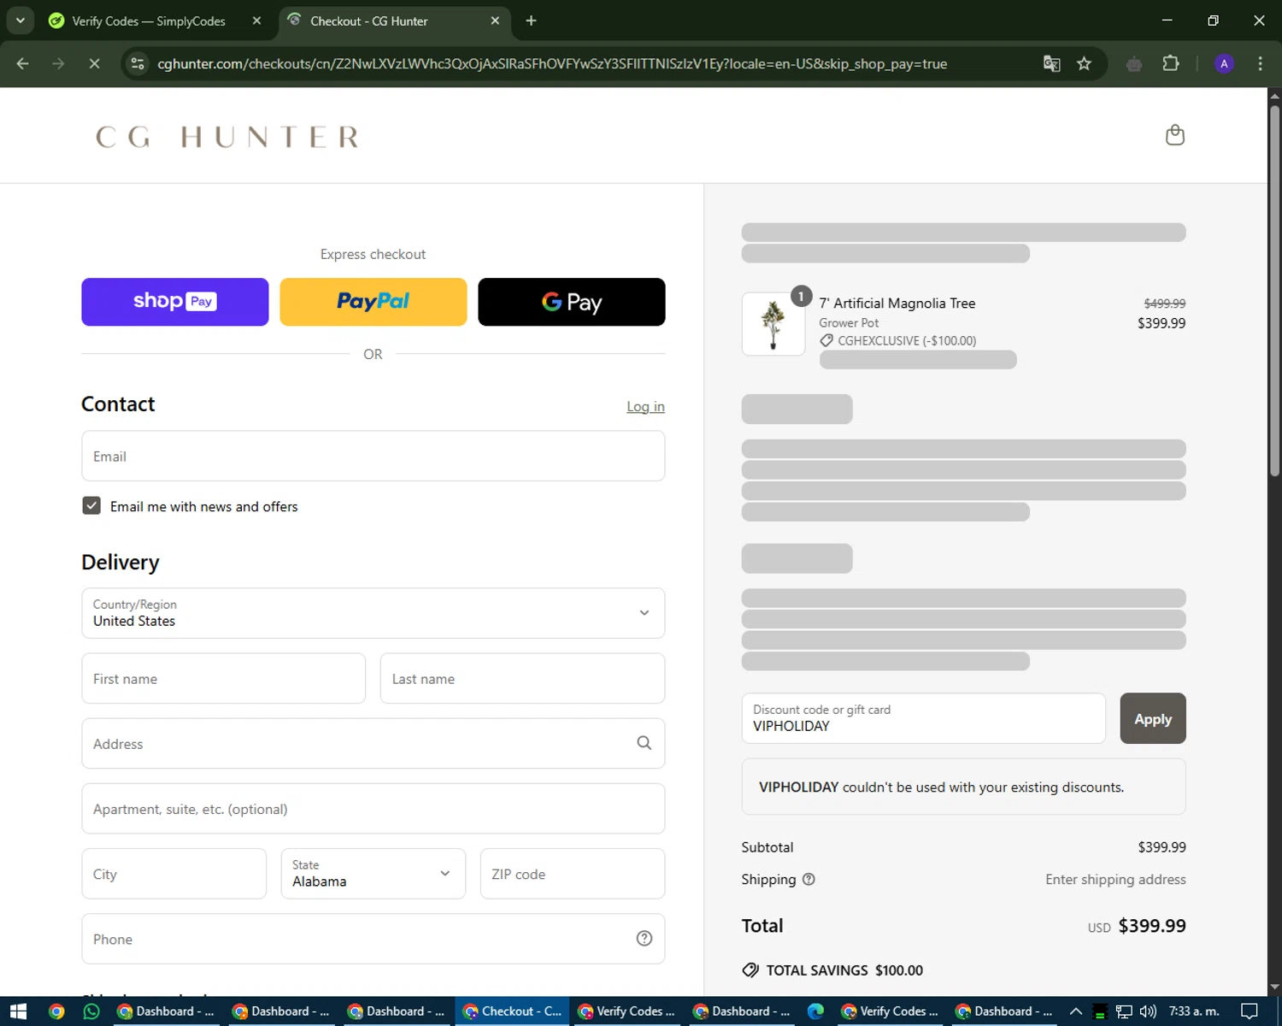Click the robot extension icon in toolbar
Image resolution: width=1282 pixels, height=1026 pixels.
(x=1134, y=63)
